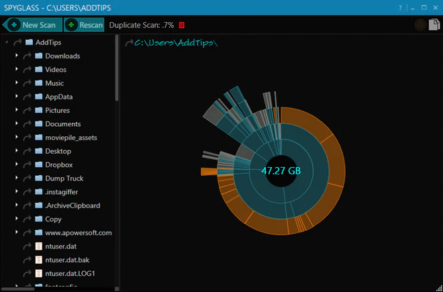Stop the duplicate scan with red square
Screen dimensions: 443x292
click(x=182, y=25)
